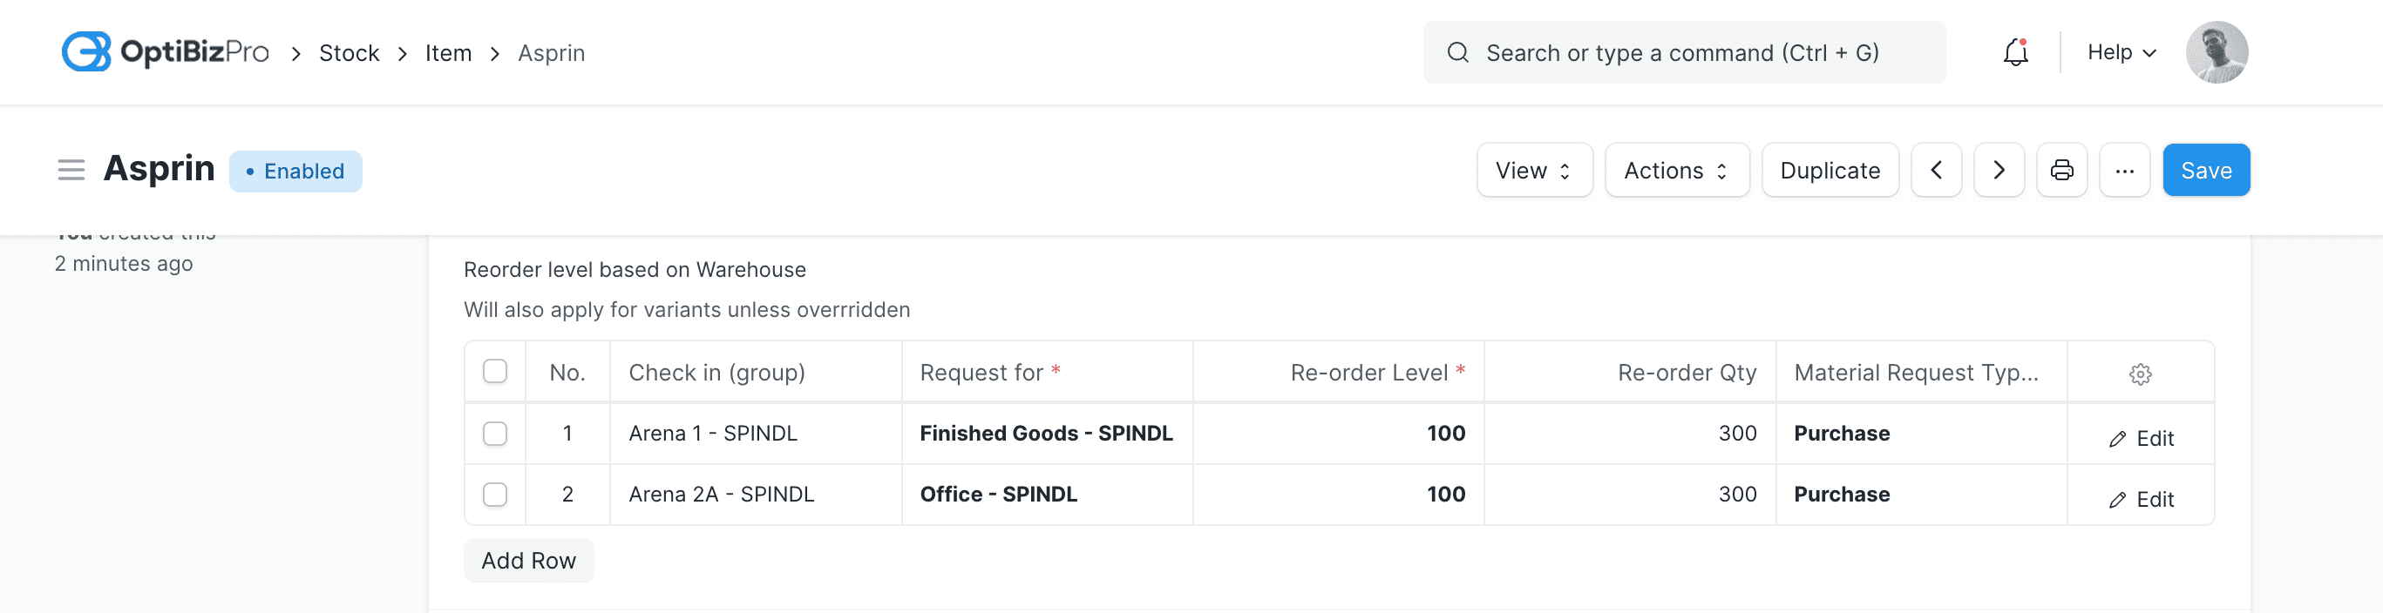Open the View dropdown

(x=1533, y=169)
